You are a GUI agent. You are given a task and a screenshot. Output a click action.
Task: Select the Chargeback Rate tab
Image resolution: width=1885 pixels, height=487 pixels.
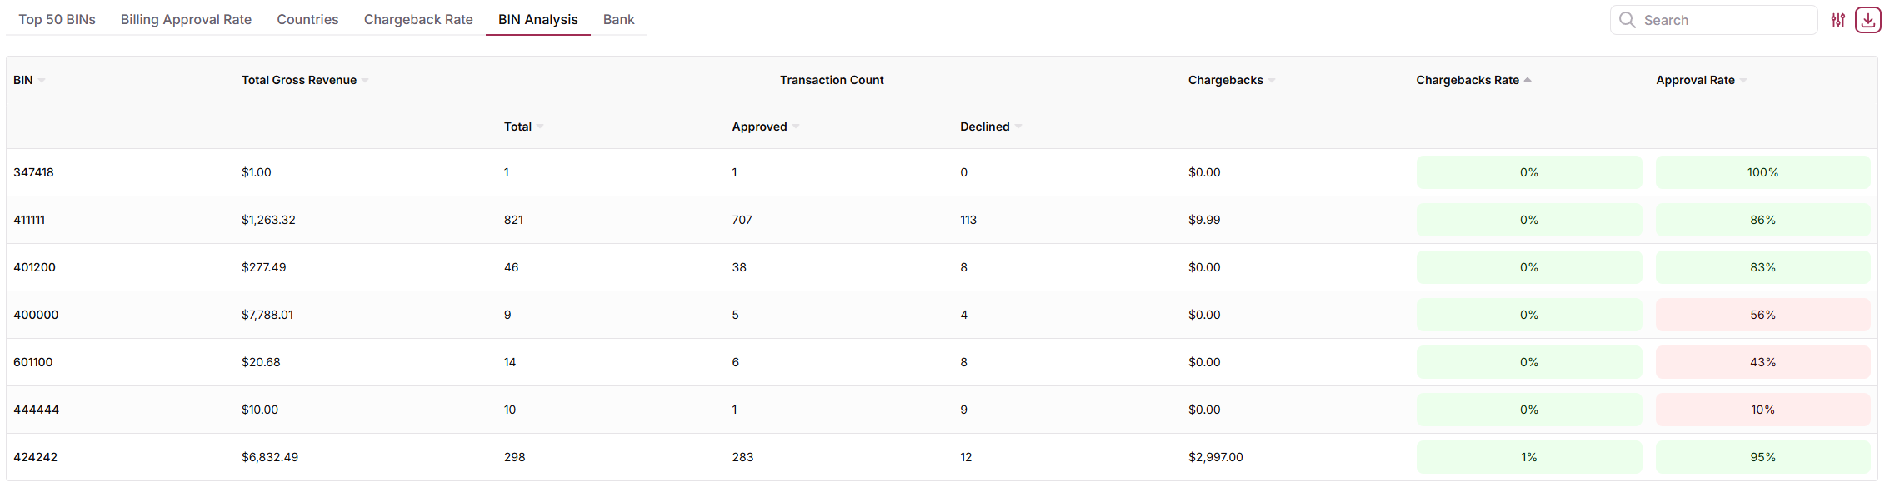coord(418,19)
